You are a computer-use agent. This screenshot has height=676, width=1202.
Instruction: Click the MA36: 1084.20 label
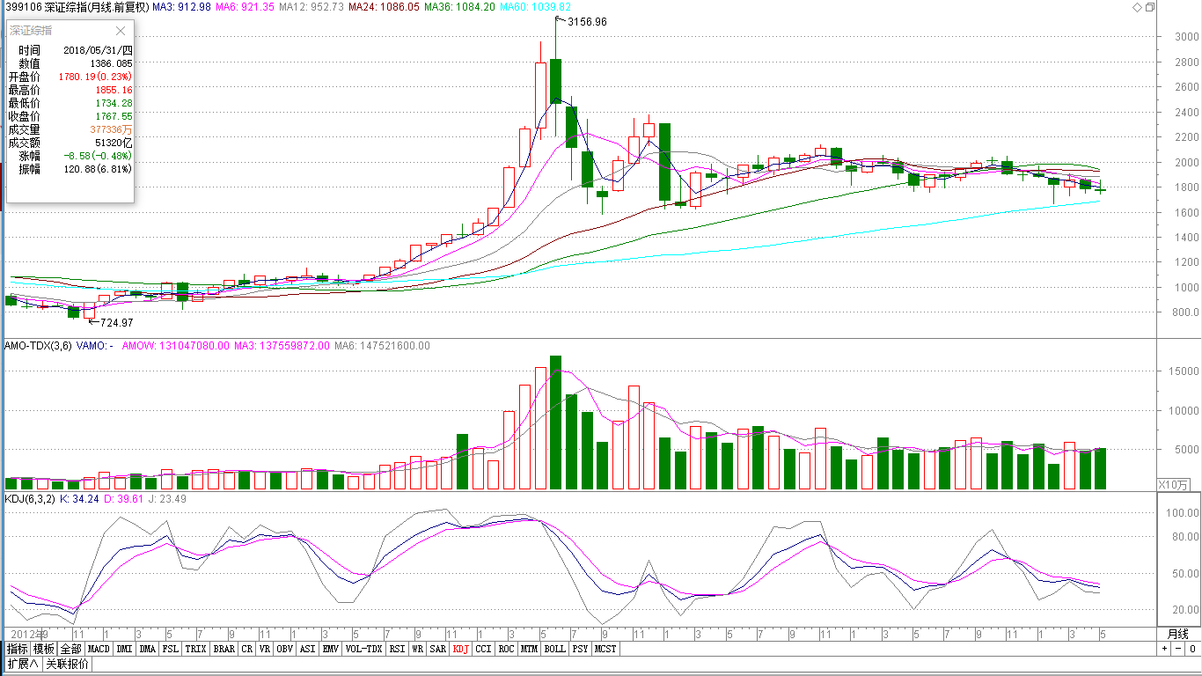(x=459, y=7)
